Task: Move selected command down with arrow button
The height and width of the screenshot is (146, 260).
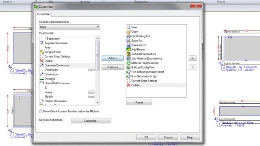Action: [x=193, y=67]
